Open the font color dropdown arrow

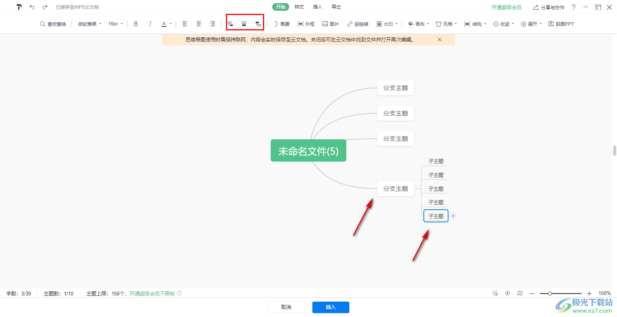(x=170, y=24)
